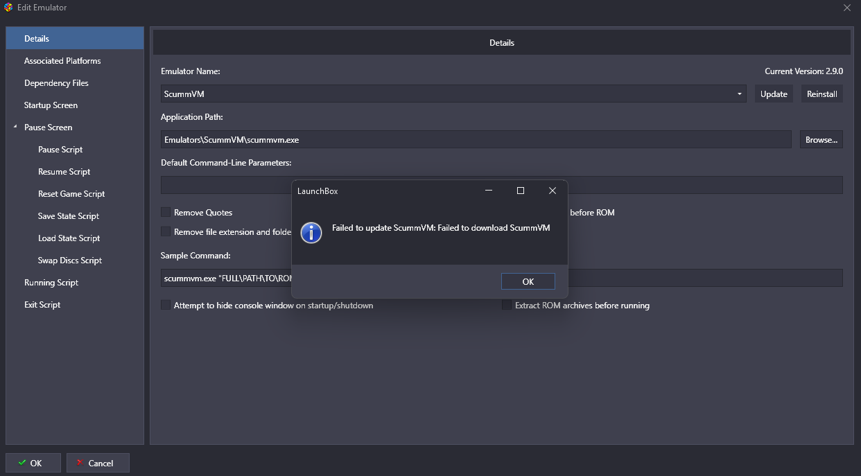Click the Cancel button
Viewport: 861px width, 476px height.
pos(98,463)
